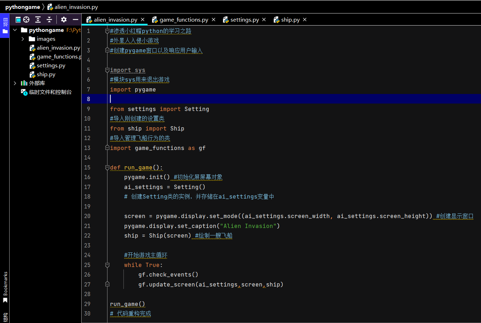Click 'ai_settings = Setting()' line
The height and width of the screenshot is (323, 481).
[x=165, y=187]
